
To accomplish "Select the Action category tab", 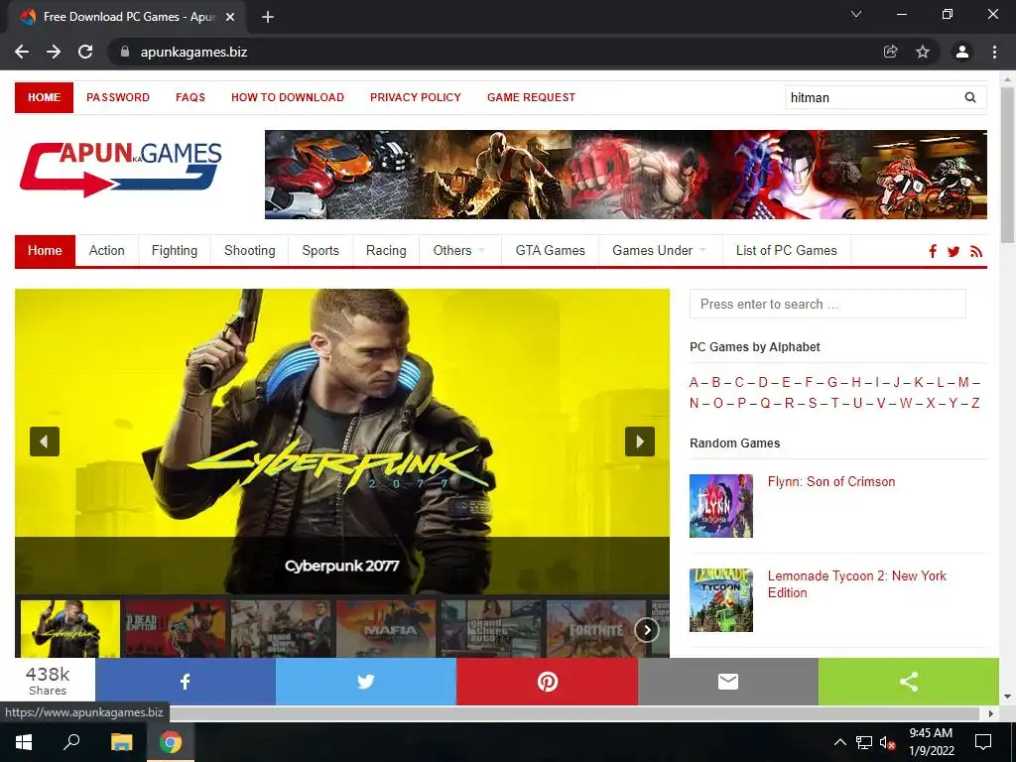I will (x=107, y=251).
